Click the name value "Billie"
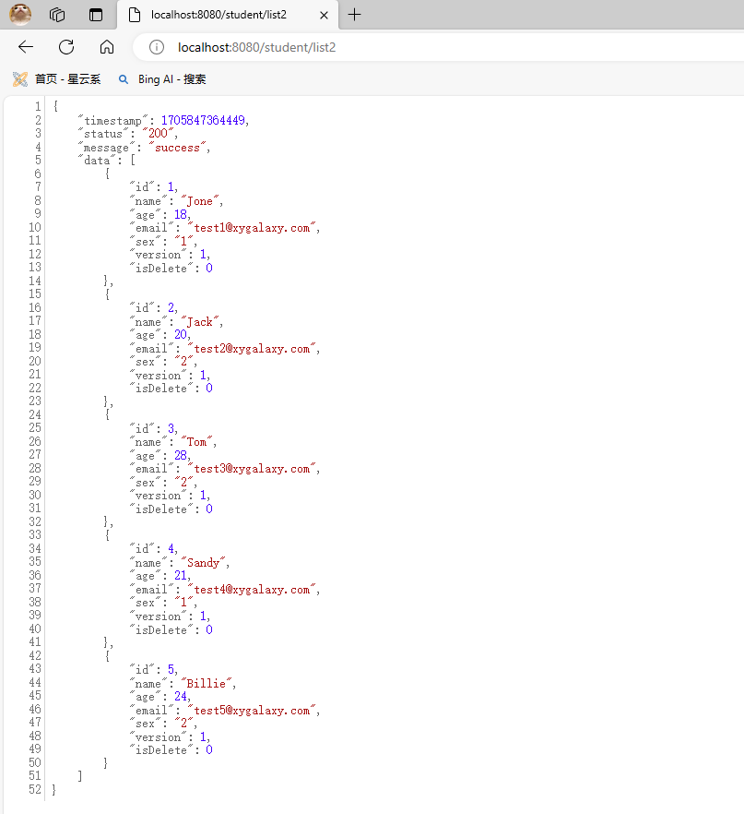Image resolution: width=744 pixels, height=814 pixels. click(207, 683)
